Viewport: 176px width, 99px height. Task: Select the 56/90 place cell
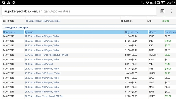(151, 78)
